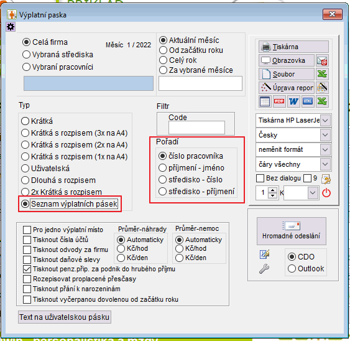Viewport: 350px width, 341px height.
Task: Expand the čáry všechny dropdown
Action: click(x=325, y=164)
